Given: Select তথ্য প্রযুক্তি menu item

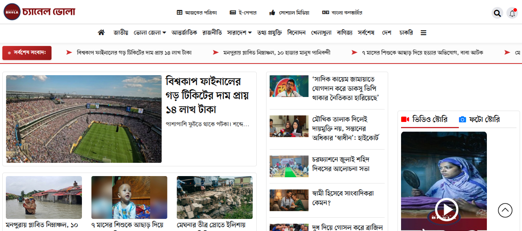Looking at the screenshot, I should point(270,33).
